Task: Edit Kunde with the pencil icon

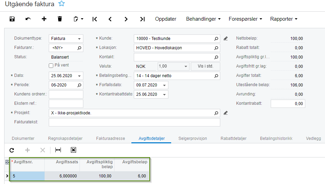Action: [226, 39]
